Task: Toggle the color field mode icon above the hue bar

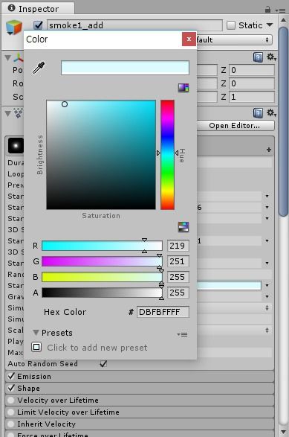Action: (184, 88)
